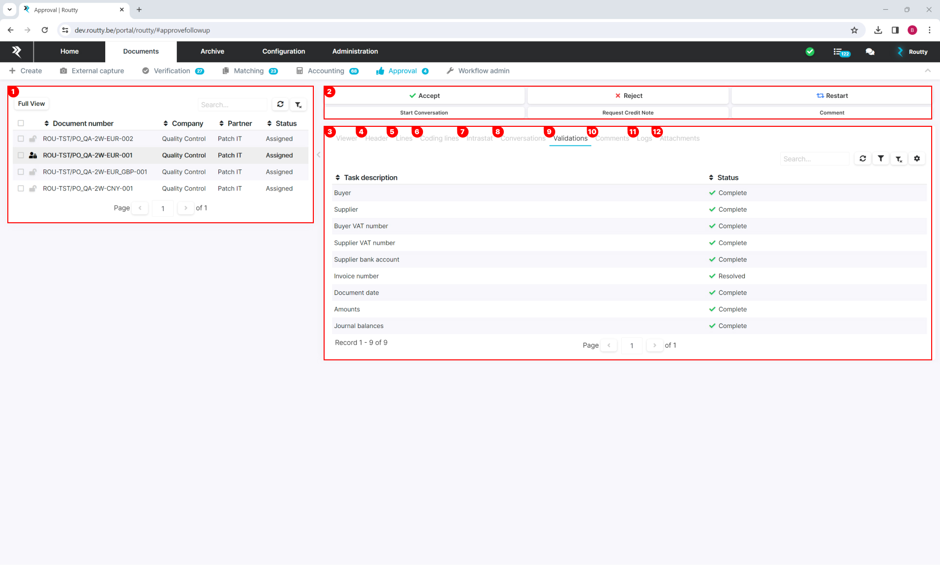The width and height of the screenshot is (940, 565).
Task: Collapse the left document panel arrow
Action: pyautogui.click(x=319, y=155)
